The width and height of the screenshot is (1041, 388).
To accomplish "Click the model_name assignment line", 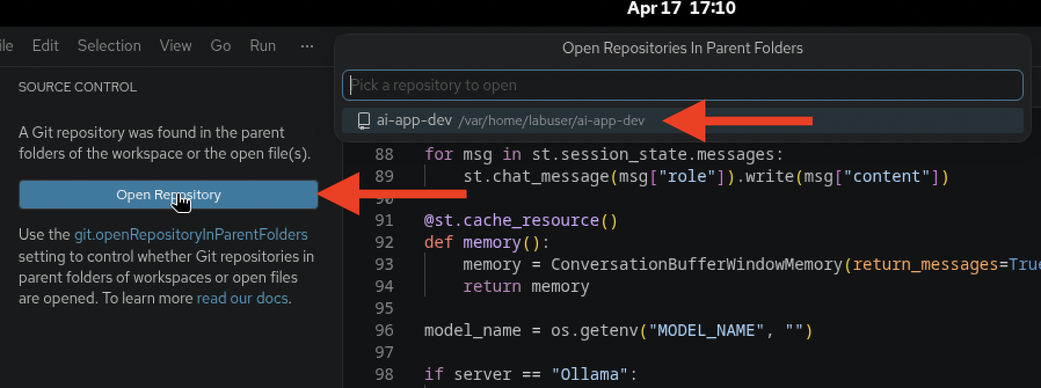I will point(618,331).
